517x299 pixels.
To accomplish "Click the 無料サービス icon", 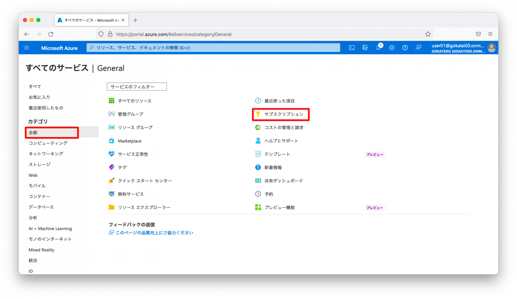I will [111, 194].
